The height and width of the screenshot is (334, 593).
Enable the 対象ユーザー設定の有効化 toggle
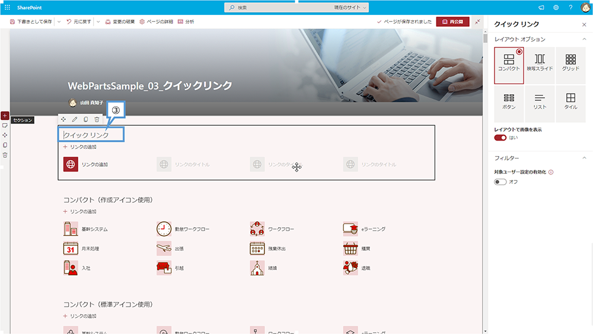(500, 182)
